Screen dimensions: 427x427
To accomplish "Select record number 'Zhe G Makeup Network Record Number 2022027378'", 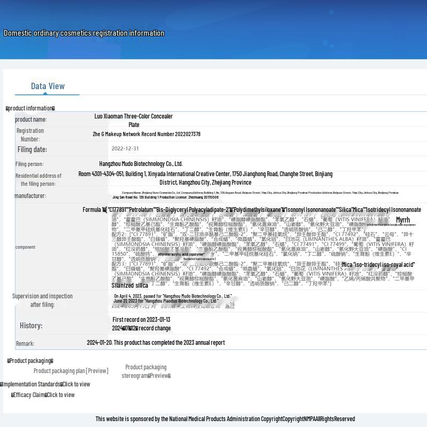I will tap(146, 134).
